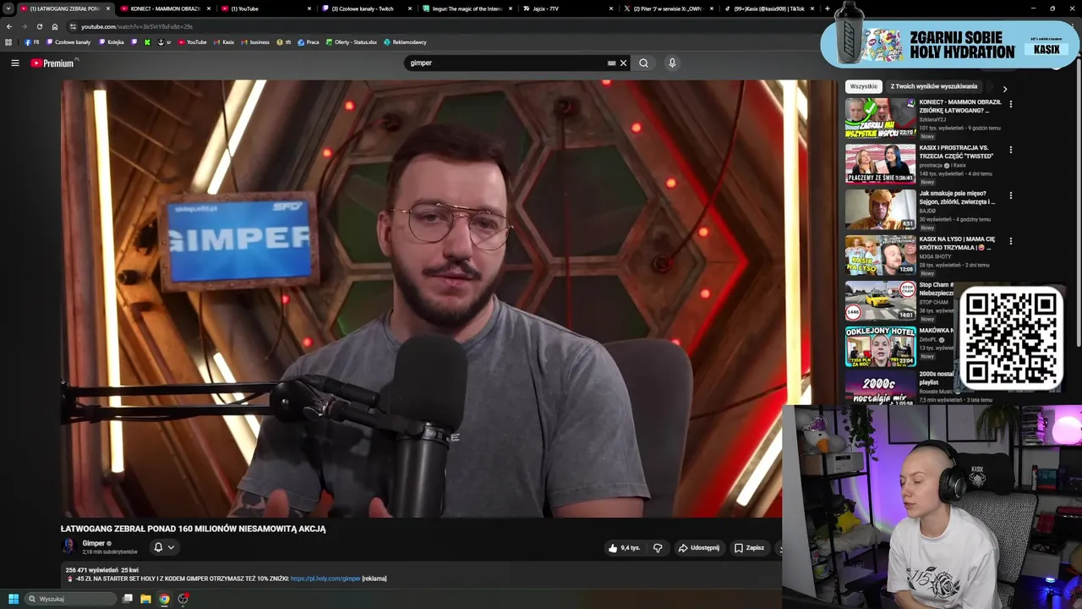Click the browser forward arrow
This screenshot has width=1082, height=609.
[x=25, y=26]
